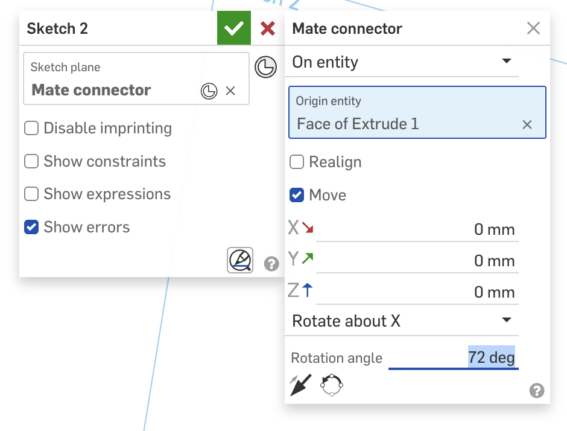Viewport: 567px width, 431px height.
Task: Click mate connector icon inside Sketch plane field
Action: (x=209, y=91)
